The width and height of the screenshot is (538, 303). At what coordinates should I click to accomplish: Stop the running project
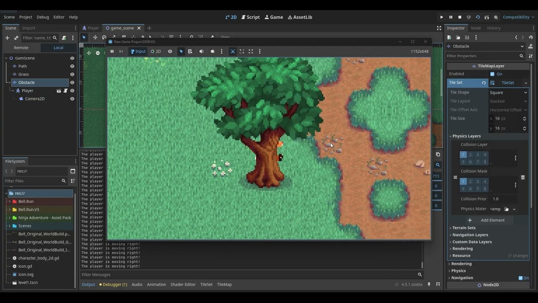tap(460, 17)
